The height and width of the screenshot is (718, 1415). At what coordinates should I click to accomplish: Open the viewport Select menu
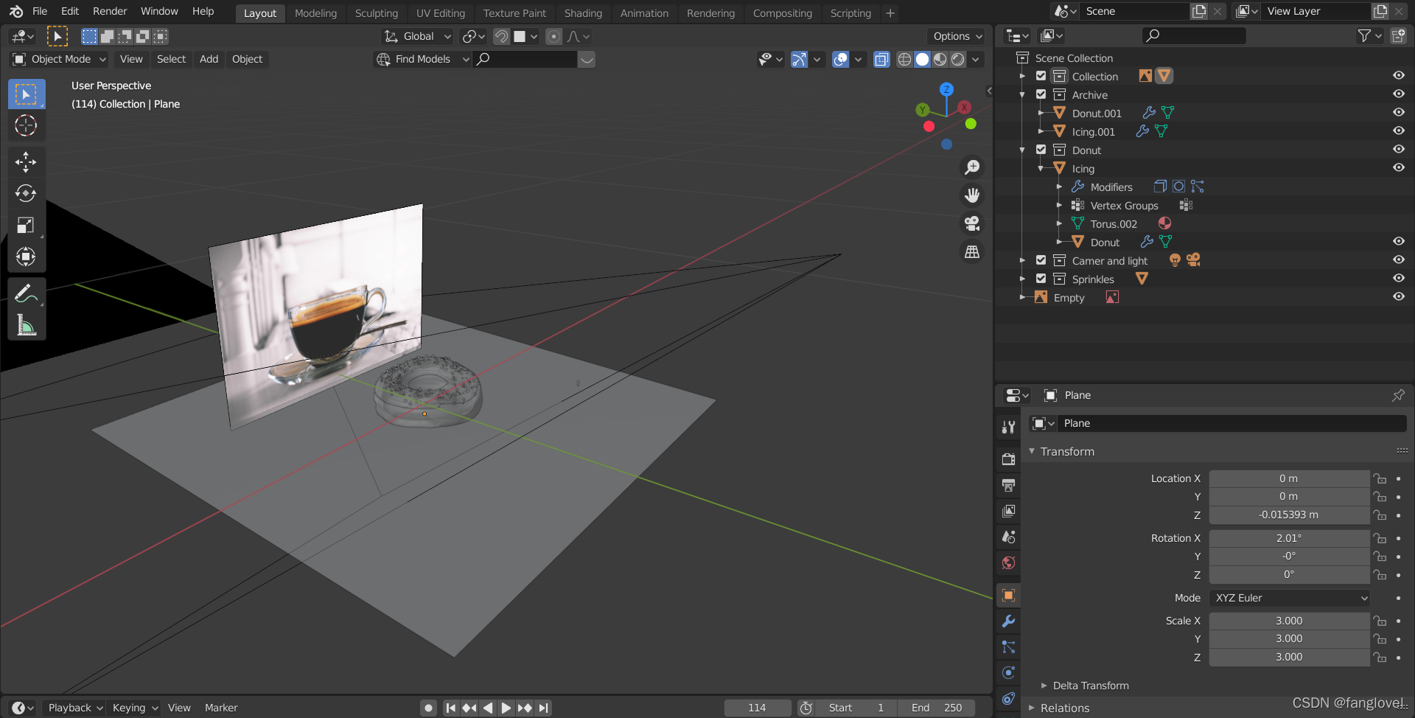point(171,59)
